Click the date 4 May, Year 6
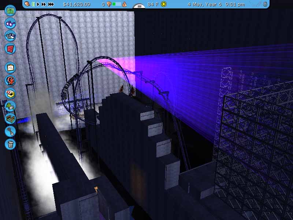The width and height of the screenshot is (293, 220). click(x=205, y=4)
